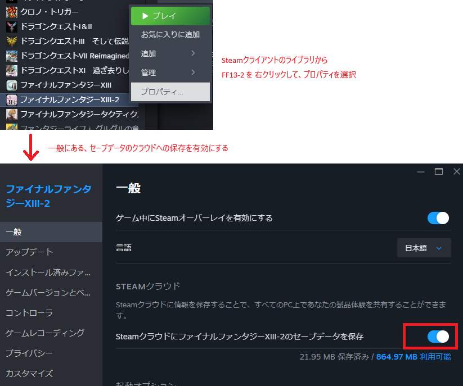This screenshot has width=463, height=386.
Task: Choose お気に入りに追加 from context menu
Action: (170, 34)
